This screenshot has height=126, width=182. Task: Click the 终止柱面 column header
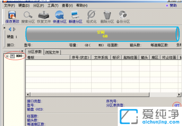point(169,57)
